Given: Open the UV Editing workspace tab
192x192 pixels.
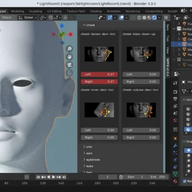Looking at the screenshot, I should [x=54, y=11].
